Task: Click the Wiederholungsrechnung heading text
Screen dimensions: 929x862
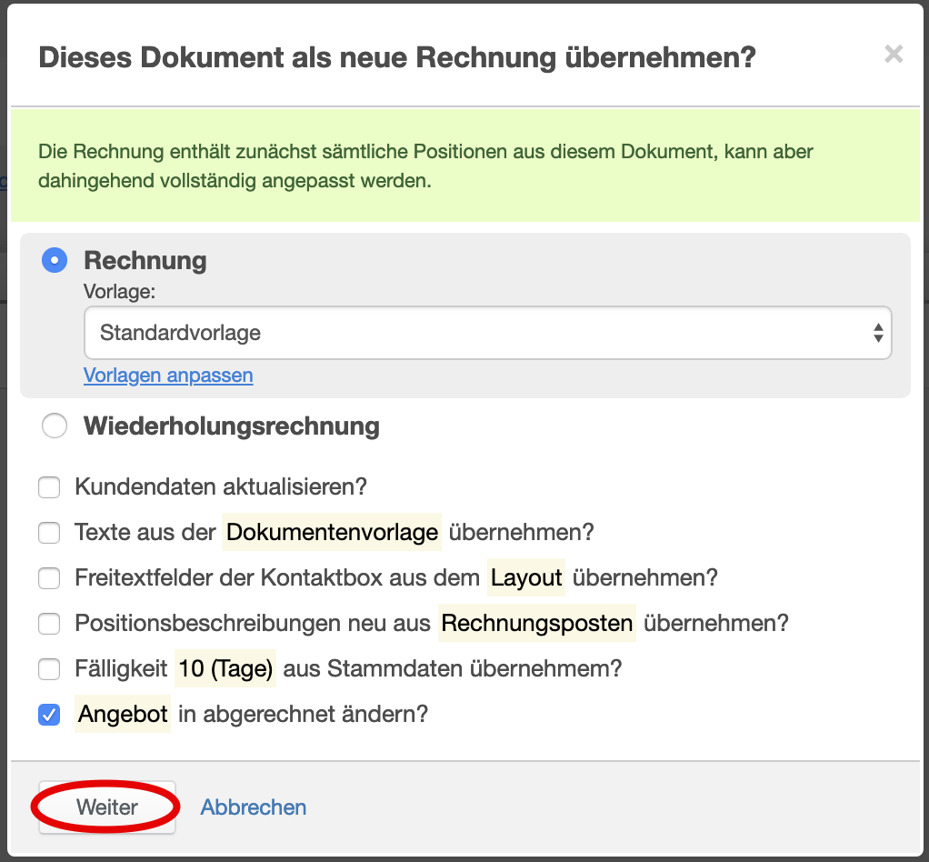Action: click(232, 426)
